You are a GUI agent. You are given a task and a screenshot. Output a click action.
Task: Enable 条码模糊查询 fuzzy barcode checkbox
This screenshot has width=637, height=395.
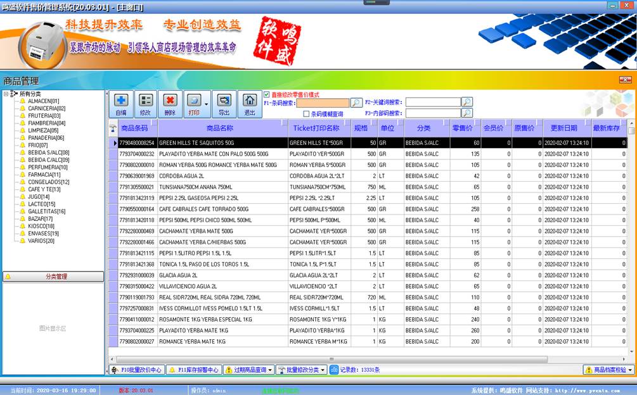(x=306, y=114)
